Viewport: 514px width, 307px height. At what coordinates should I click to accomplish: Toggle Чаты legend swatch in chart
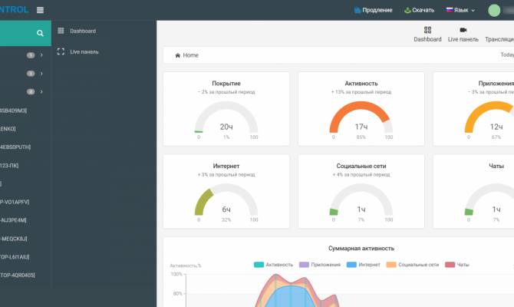[x=450, y=265]
